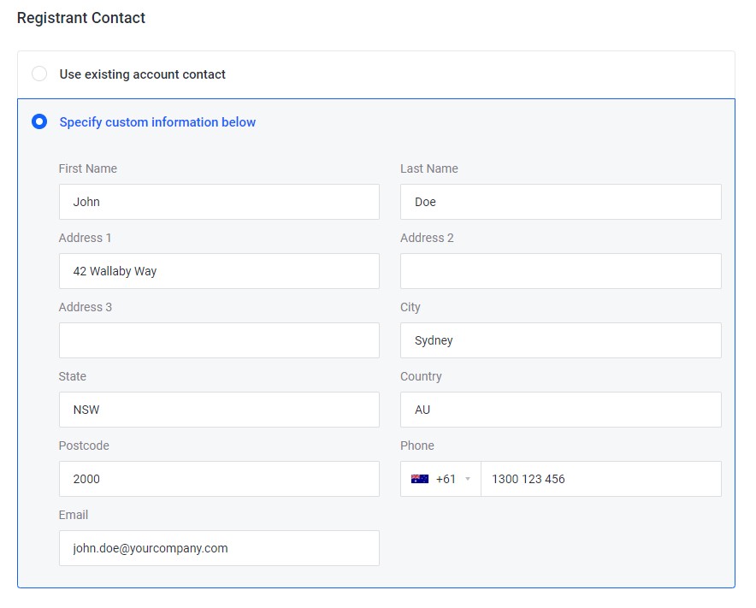Click the 'Email' field label

(x=73, y=515)
